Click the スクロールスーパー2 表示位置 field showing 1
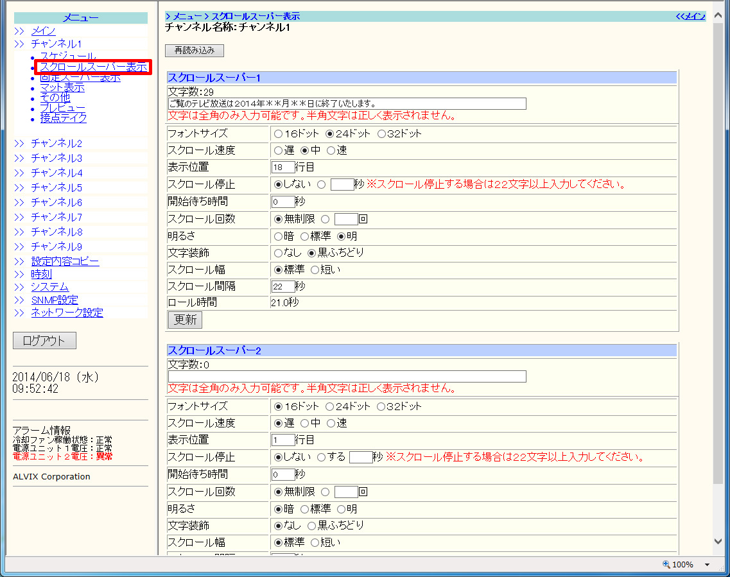The width and height of the screenshot is (730, 577). click(x=283, y=440)
